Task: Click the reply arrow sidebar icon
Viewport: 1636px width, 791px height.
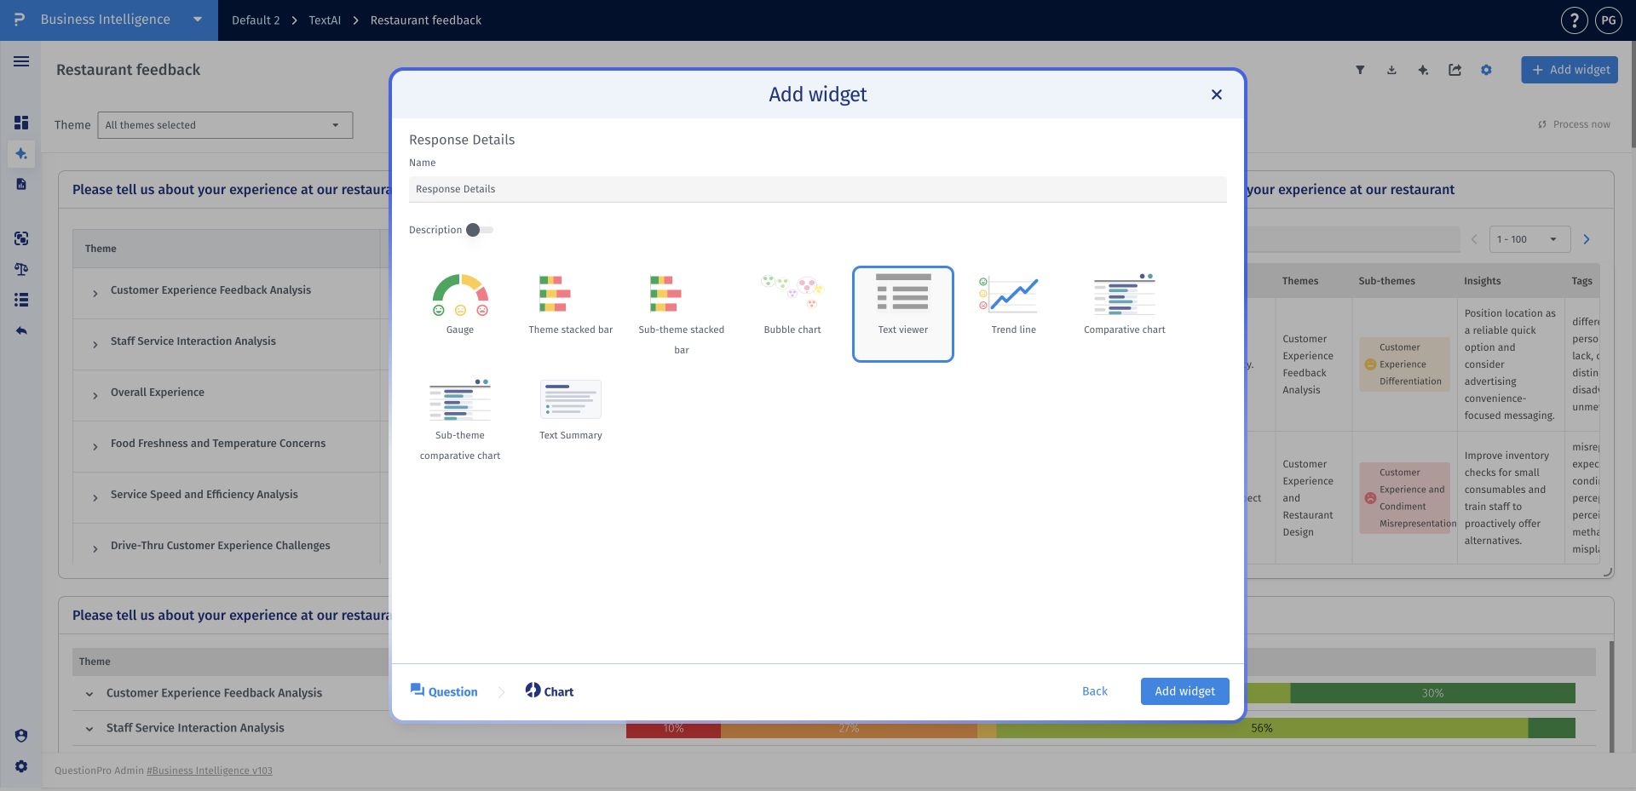Action: pyautogui.click(x=21, y=330)
